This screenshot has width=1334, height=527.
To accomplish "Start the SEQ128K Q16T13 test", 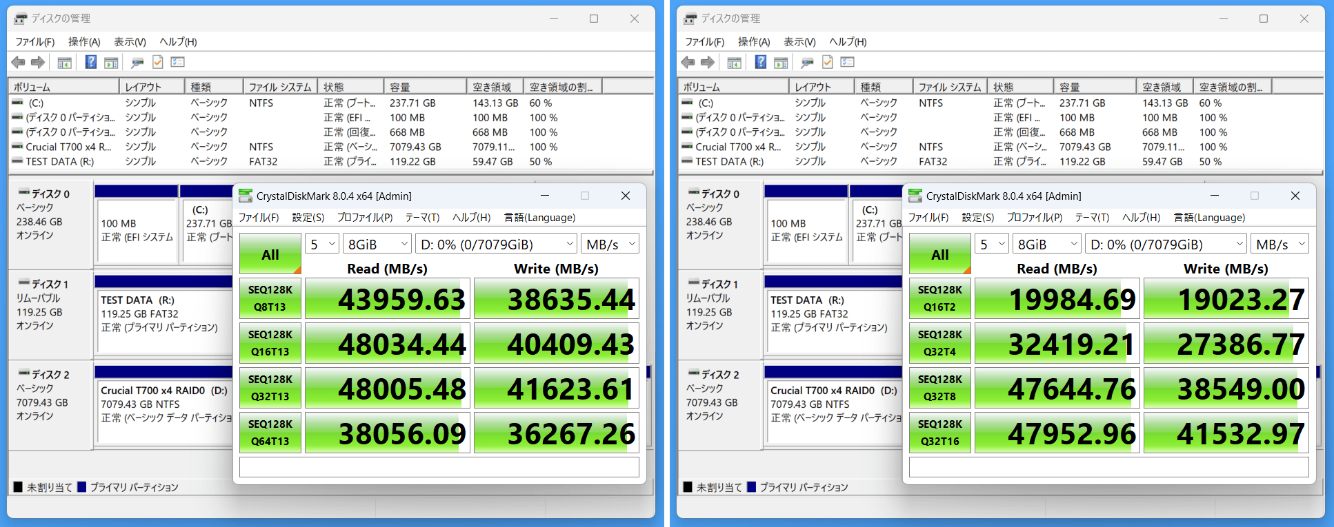I will click(270, 343).
